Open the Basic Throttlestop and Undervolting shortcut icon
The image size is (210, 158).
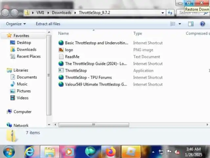tap(61, 43)
